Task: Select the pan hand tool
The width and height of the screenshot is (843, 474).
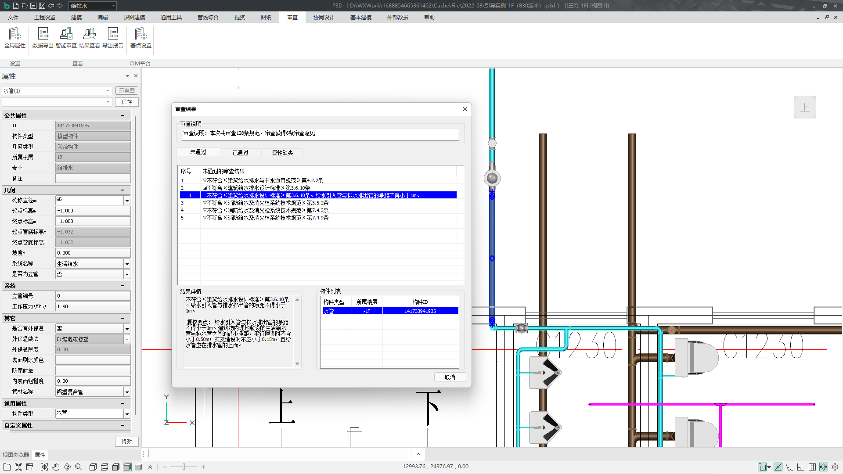Action: (56, 467)
